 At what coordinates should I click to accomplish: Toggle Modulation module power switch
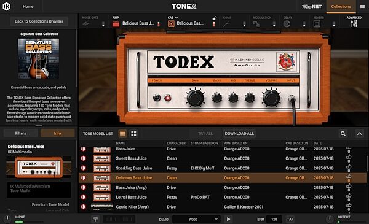274,24
